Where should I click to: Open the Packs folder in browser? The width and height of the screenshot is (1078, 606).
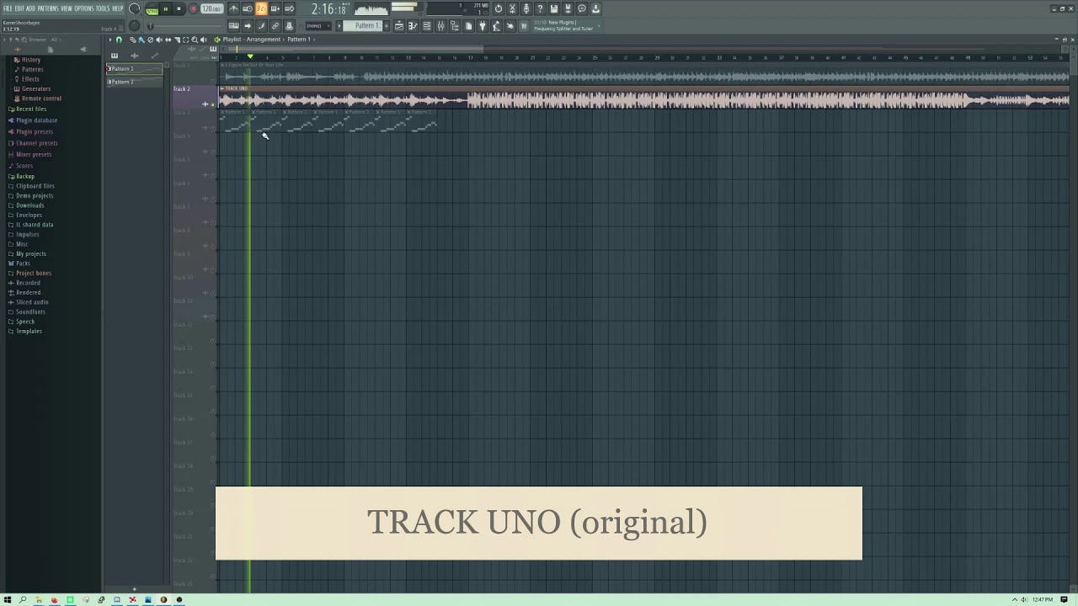23,263
